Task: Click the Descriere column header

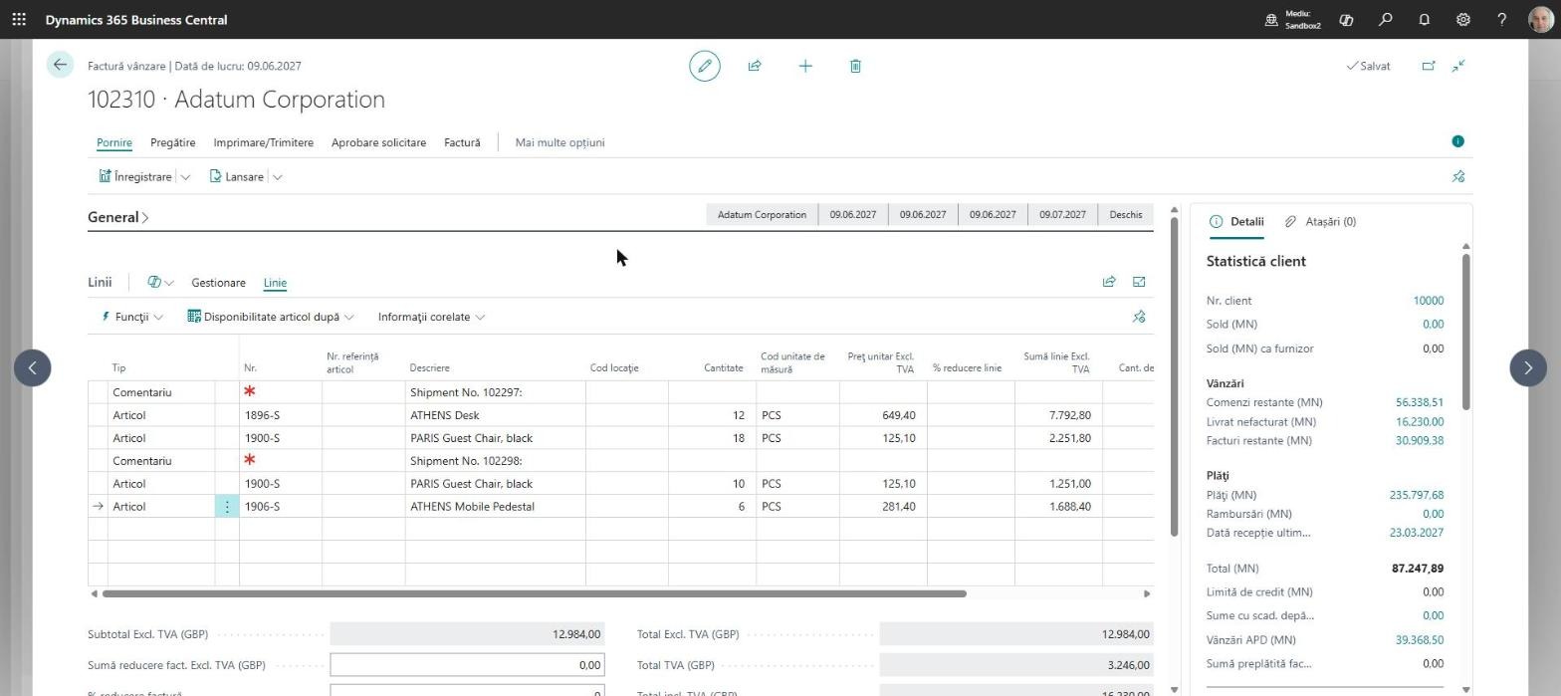Action: click(429, 368)
